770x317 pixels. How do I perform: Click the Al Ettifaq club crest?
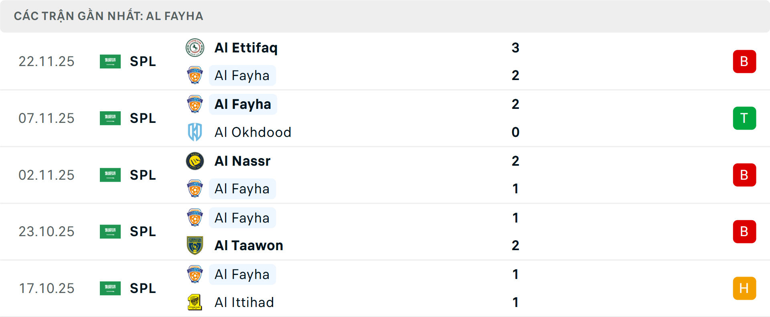(195, 47)
